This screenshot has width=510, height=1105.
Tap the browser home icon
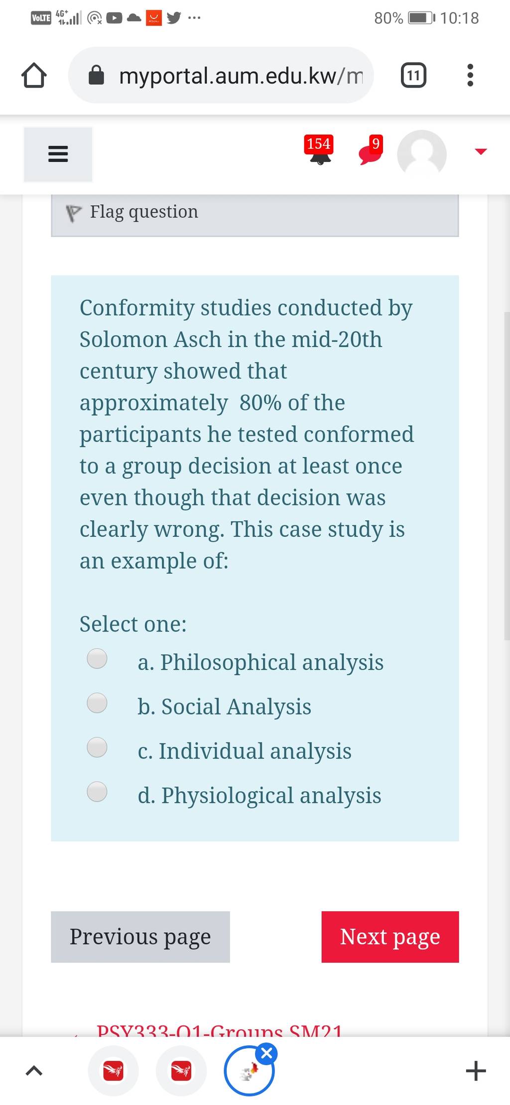pos(34,76)
